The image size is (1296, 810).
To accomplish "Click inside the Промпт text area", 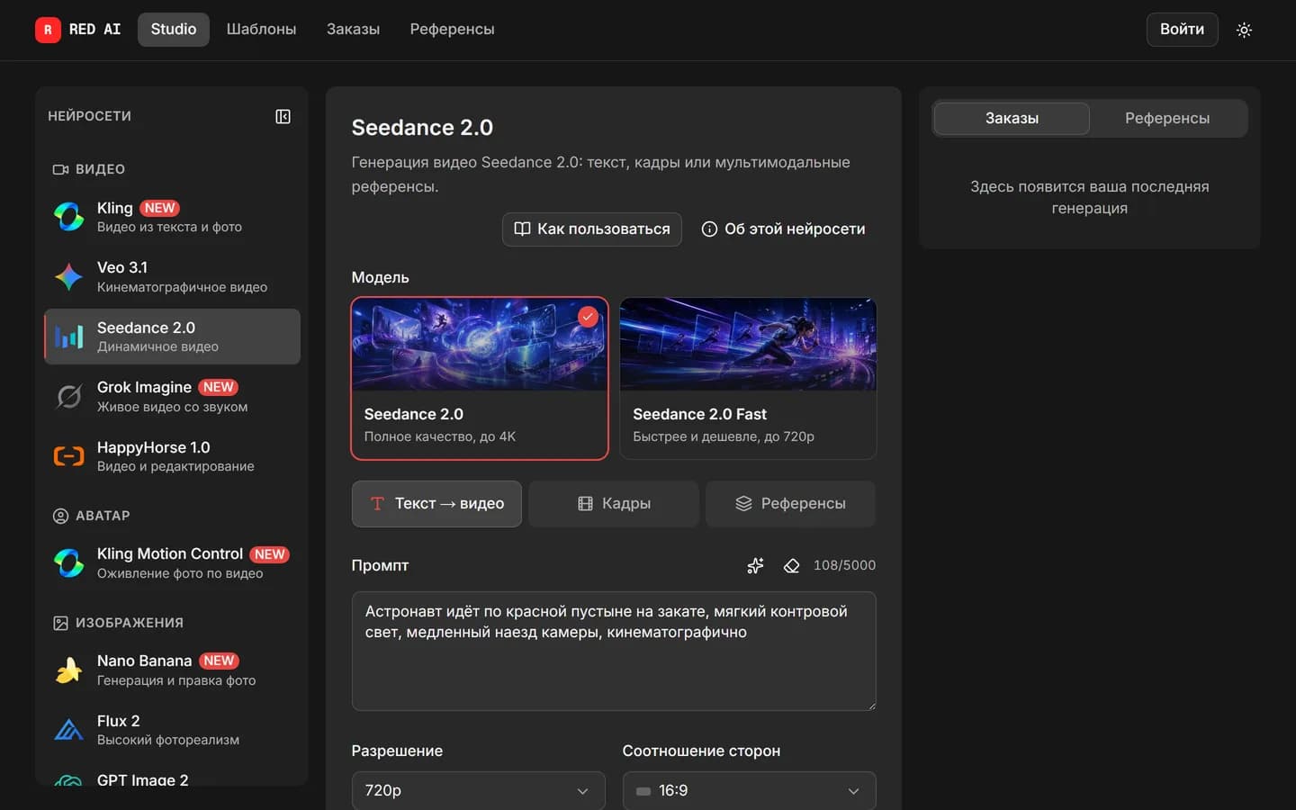I will [x=614, y=651].
